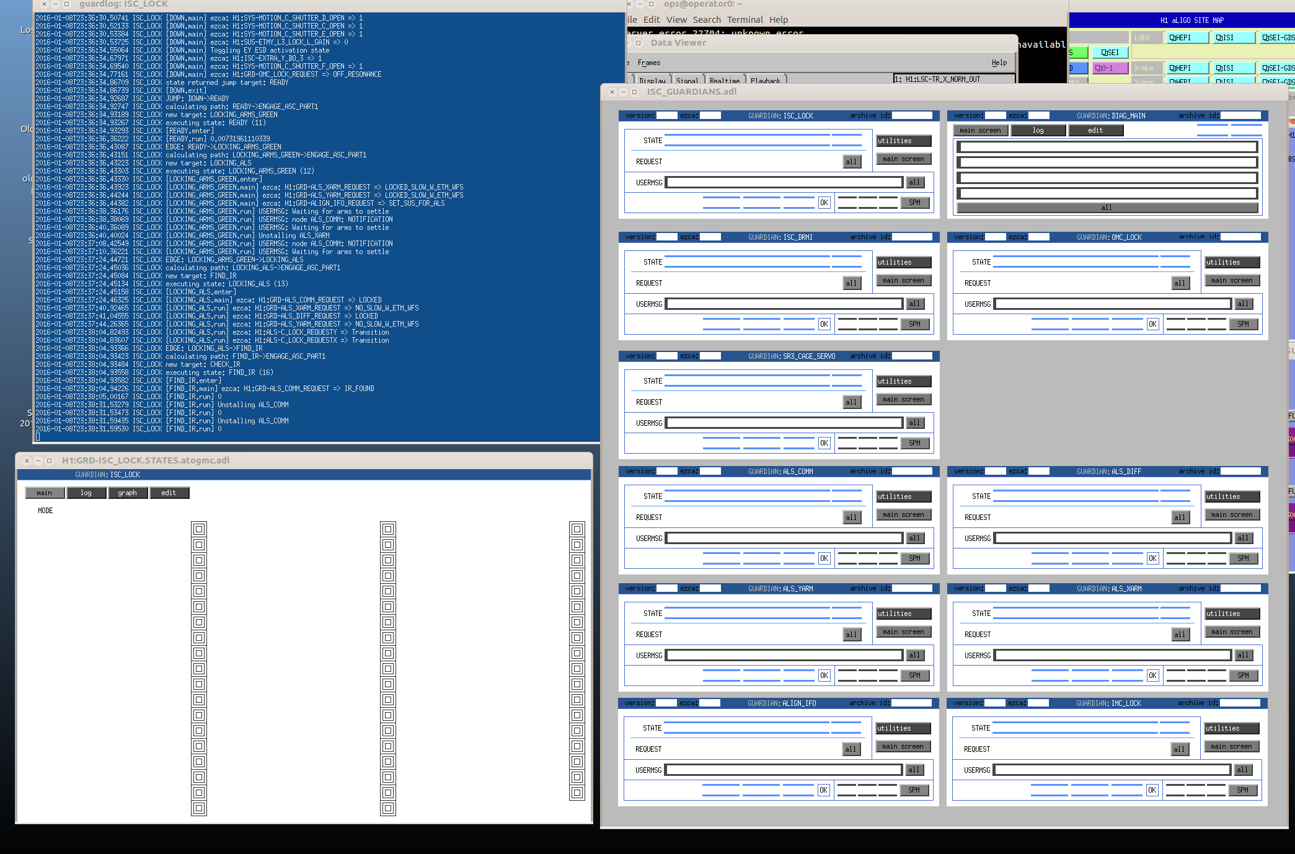Click OK indicator in ISC_LOCK panel
Screen dimensions: 1295x854
click(824, 203)
